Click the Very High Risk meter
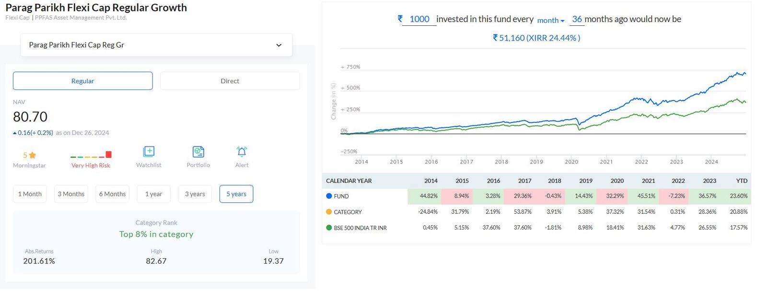 coord(91,154)
